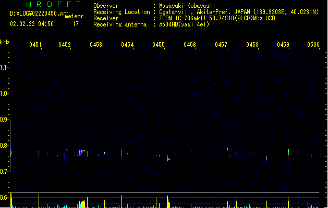Click the Receiver field label
328x208 pixels.
tap(106, 18)
